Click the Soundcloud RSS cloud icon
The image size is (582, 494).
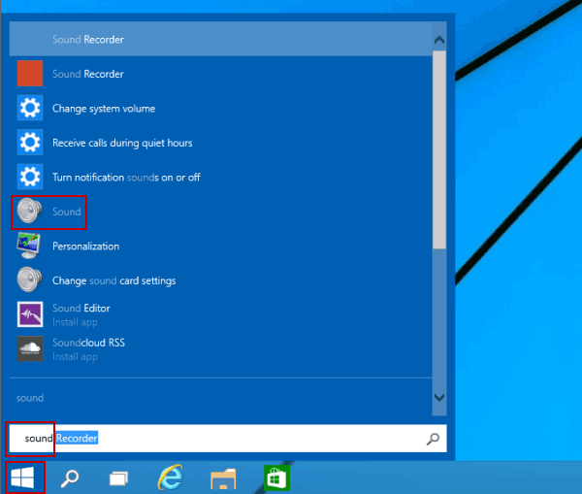click(30, 348)
